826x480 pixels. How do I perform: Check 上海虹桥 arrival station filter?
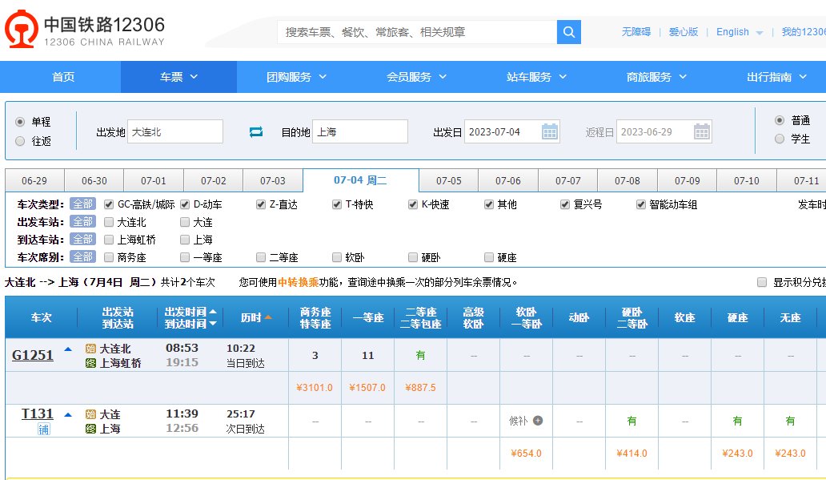[x=109, y=240]
